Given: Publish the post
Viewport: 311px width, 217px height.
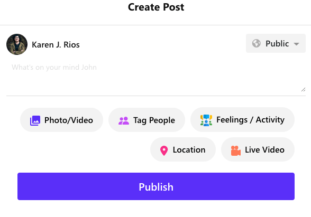Looking at the screenshot, I should [x=156, y=186].
